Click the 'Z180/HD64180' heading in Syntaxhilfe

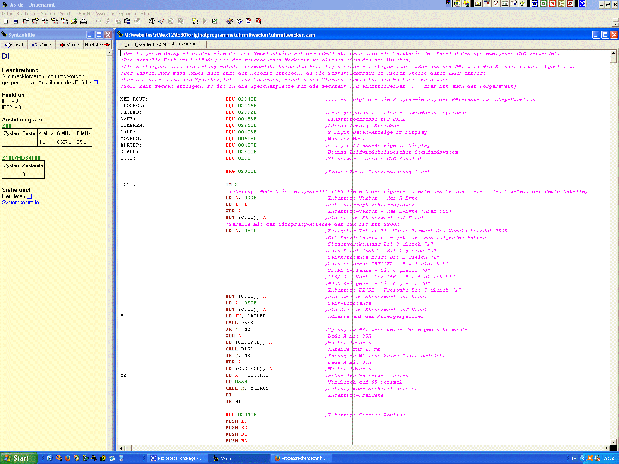(21, 158)
